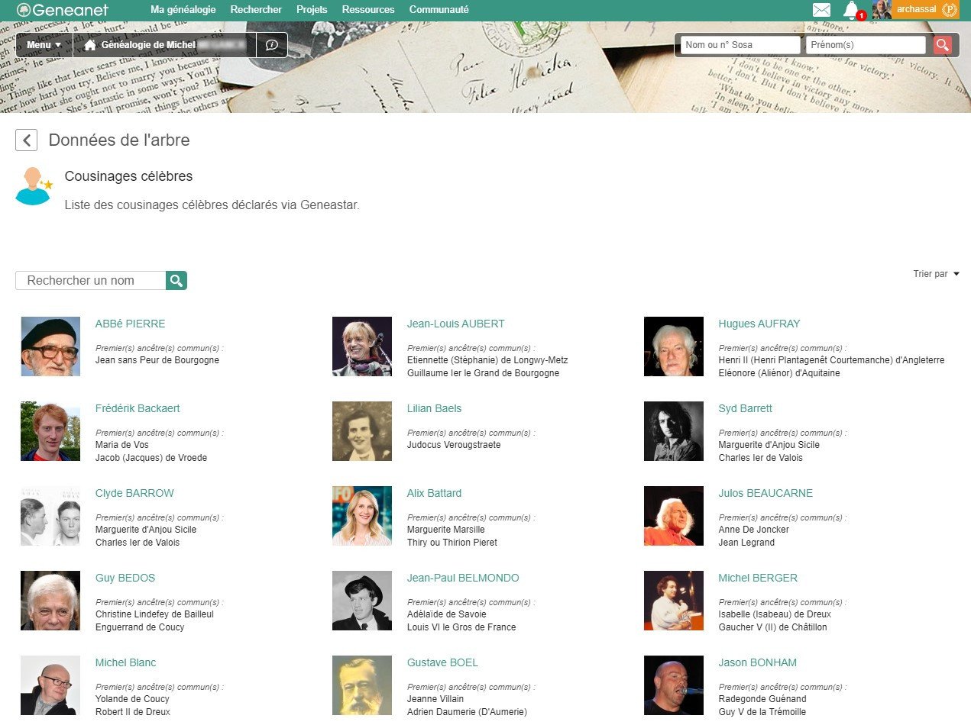Screen dimensions: 971x725
Task: Click the home icon for Généalogie de Michel
Action: [x=90, y=45]
